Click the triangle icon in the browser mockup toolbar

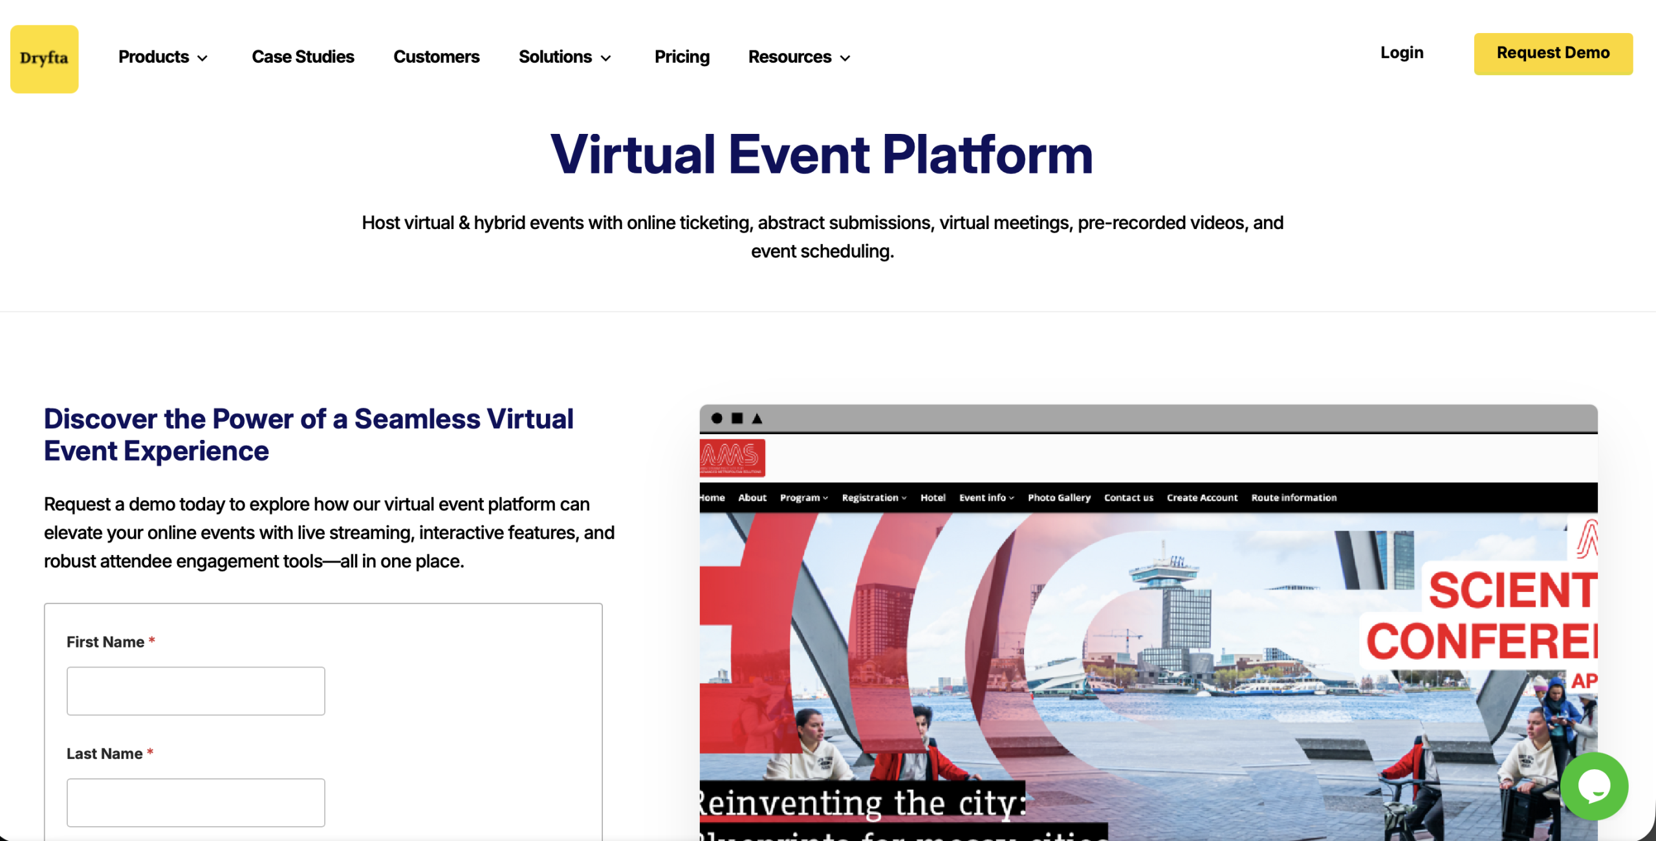pos(756,420)
